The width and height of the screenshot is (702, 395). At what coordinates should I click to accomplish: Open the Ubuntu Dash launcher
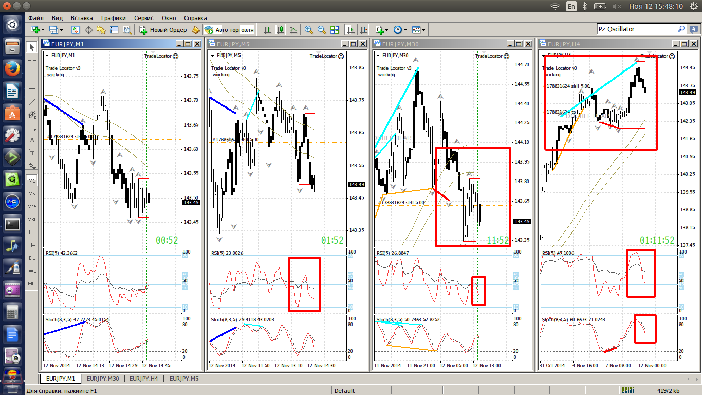pyautogui.click(x=12, y=25)
